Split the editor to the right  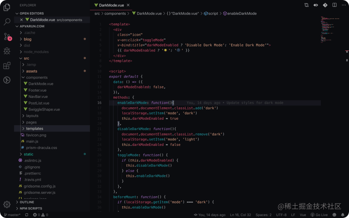334,5
